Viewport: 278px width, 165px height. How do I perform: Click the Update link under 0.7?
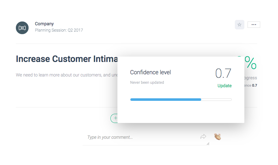pos(224,86)
